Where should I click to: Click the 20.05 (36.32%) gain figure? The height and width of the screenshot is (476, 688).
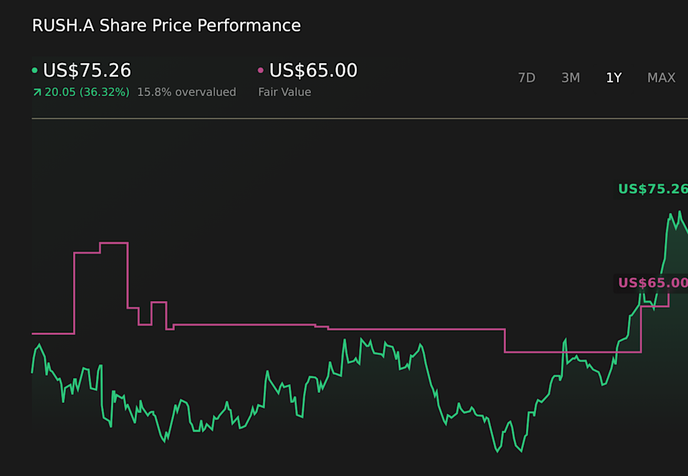pyautogui.click(x=87, y=92)
